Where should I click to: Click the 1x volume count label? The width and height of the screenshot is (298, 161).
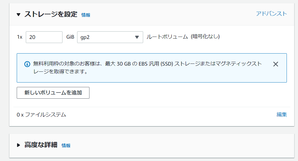click(x=20, y=37)
